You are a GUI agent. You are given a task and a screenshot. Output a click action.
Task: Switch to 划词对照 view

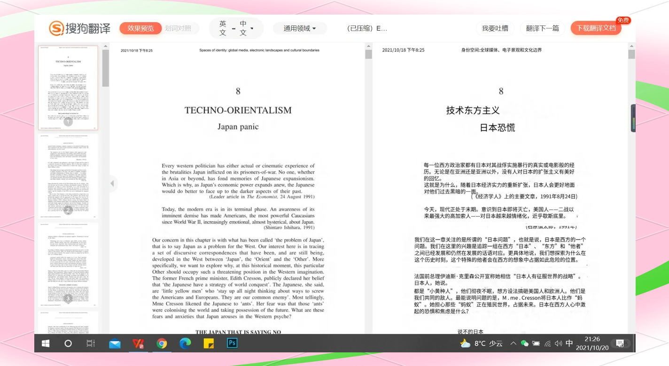point(179,28)
